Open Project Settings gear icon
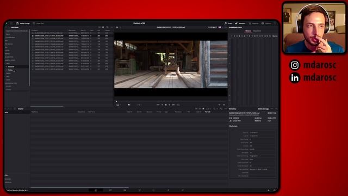The image size is (348, 196). click(x=274, y=191)
